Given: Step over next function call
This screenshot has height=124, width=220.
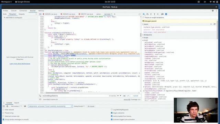Looking at the screenshot, I should click(147, 14).
